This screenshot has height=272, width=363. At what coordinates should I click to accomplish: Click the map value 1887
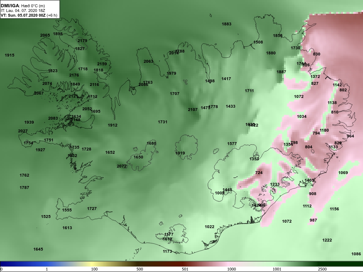(281, 72)
